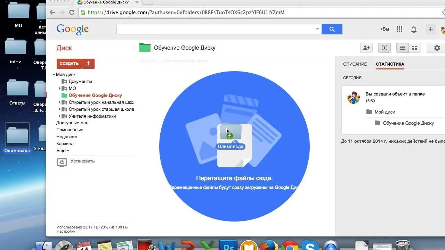
Task: Expand Открытый урок начальная школа folder
Action: coord(59,102)
